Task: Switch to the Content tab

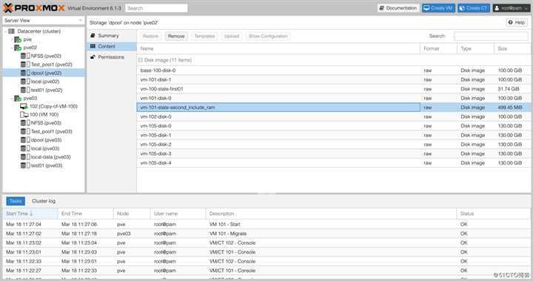Action: 112,46
